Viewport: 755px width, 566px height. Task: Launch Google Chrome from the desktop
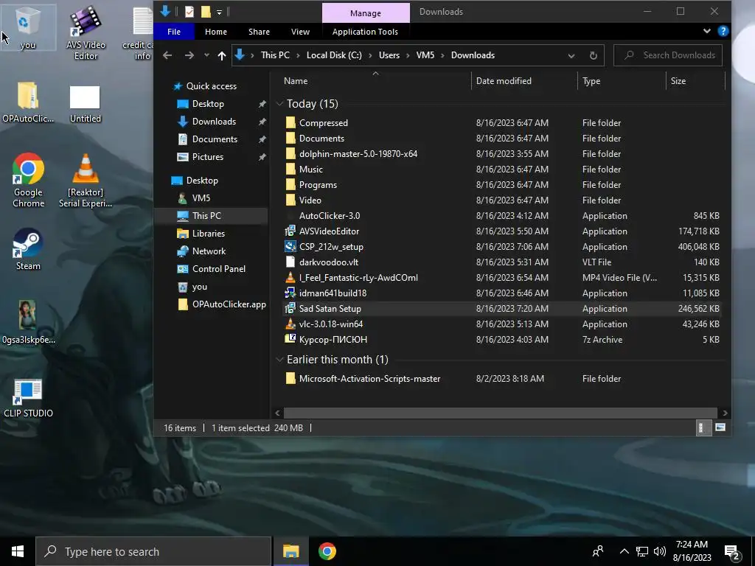(28, 181)
